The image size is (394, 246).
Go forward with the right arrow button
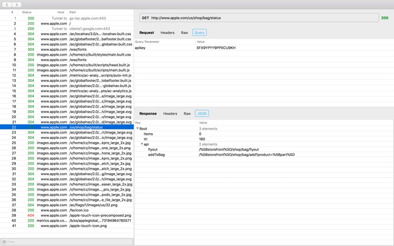(16, 4)
